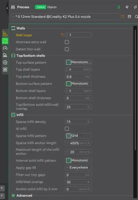Viewport: 138px width, 200px height.
Task: Open the Support settings sidebar icon
Action: [x=5, y=55]
